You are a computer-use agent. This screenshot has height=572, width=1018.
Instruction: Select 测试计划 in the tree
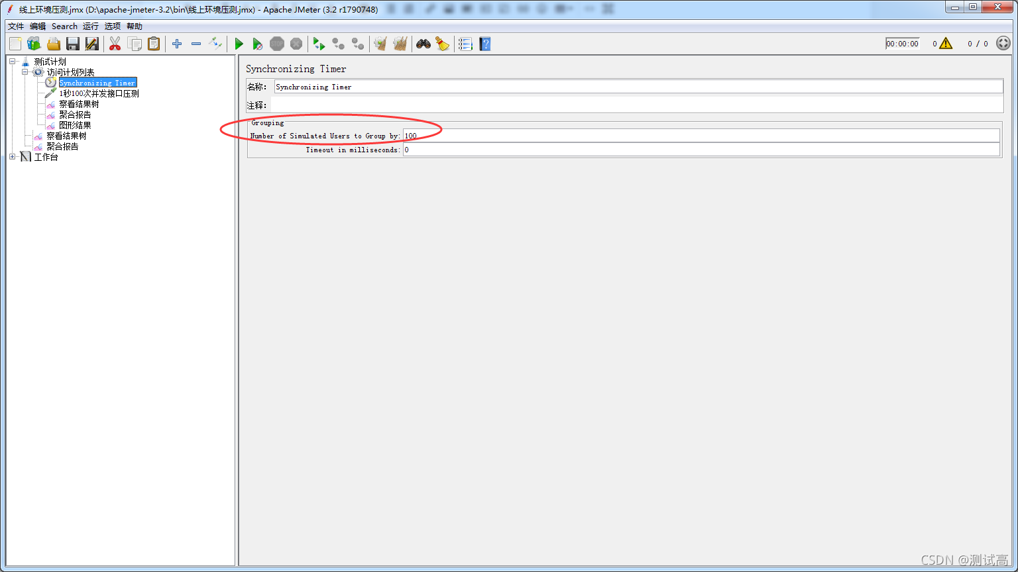50,62
